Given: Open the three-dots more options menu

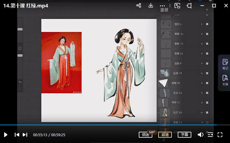Looking at the screenshot, I should 162,6.
